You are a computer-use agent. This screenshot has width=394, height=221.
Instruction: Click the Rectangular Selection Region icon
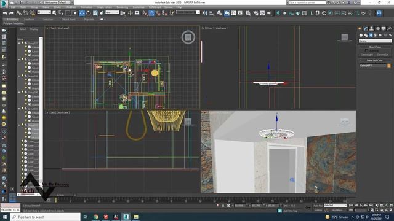pos(68,13)
